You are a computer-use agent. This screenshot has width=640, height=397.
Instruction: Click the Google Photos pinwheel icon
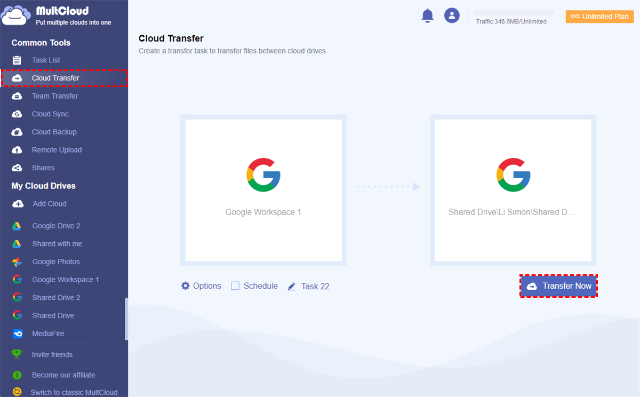pos(17,262)
